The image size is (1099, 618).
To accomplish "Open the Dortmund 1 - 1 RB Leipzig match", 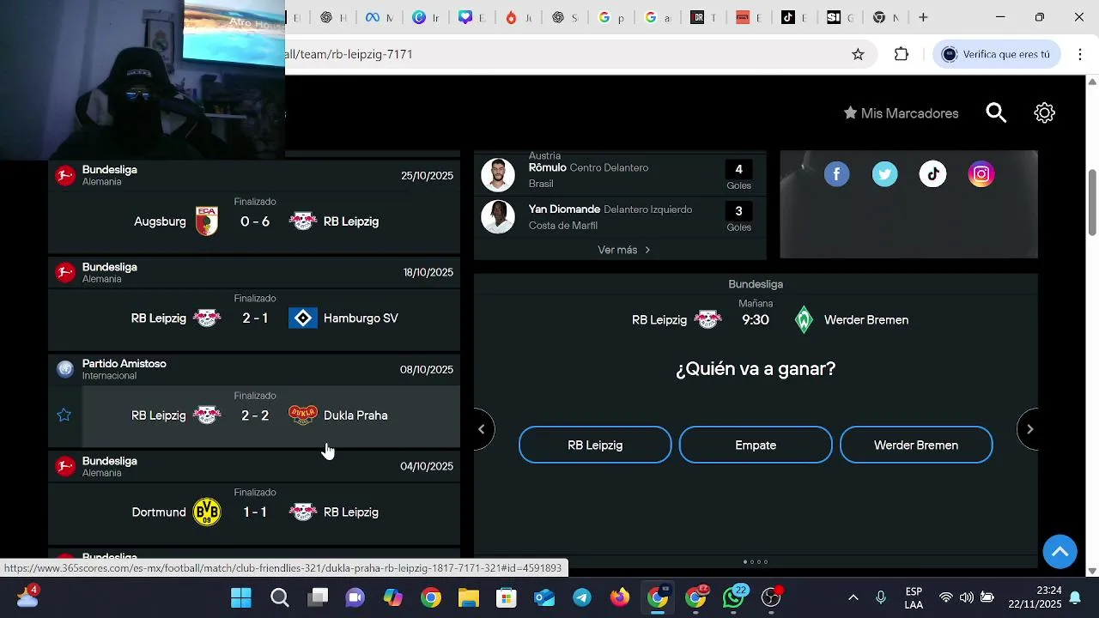I will tap(254, 512).
